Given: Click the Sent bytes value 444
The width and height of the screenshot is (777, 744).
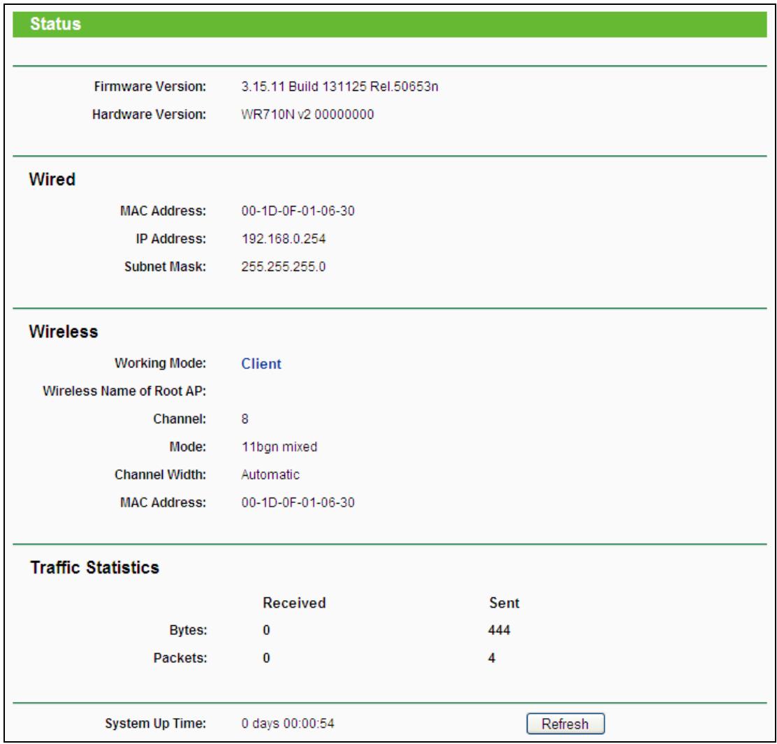Looking at the screenshot, I should (499, 630).
